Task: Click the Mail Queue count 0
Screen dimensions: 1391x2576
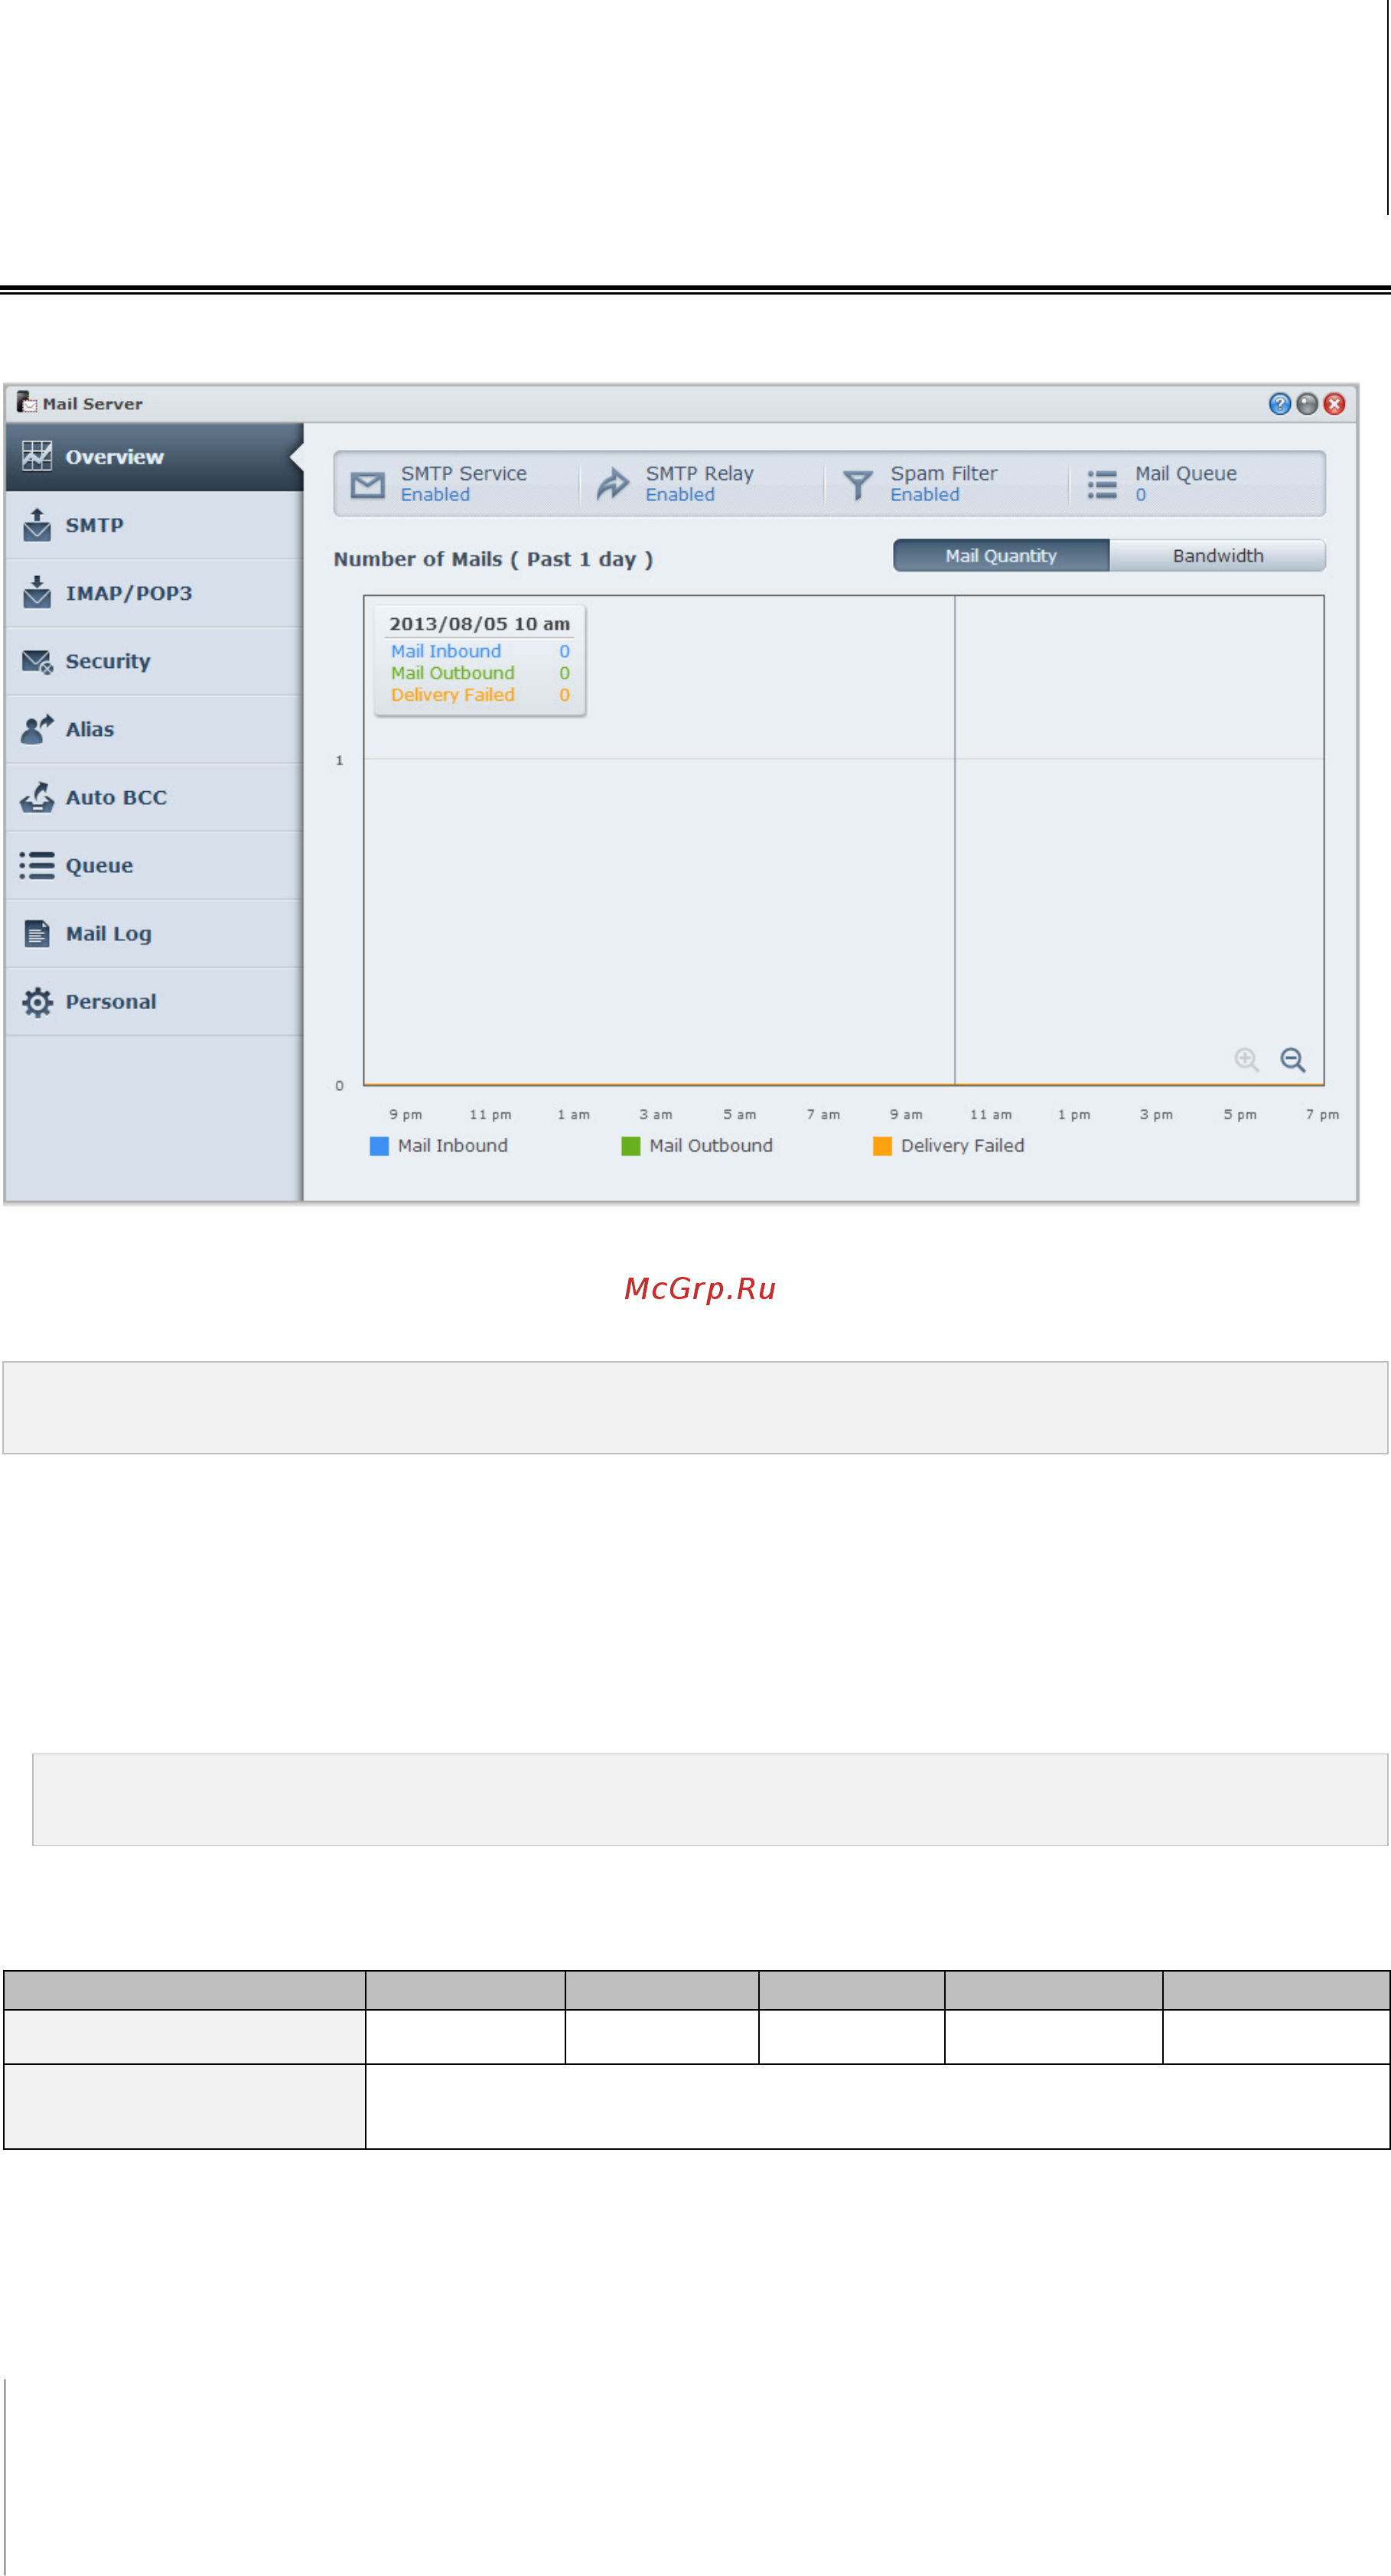Action: pyautogui.click(x=1141, y=495)
